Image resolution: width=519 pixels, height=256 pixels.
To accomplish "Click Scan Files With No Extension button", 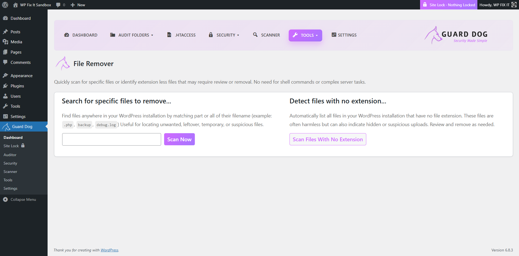I will tap(328, 139).
